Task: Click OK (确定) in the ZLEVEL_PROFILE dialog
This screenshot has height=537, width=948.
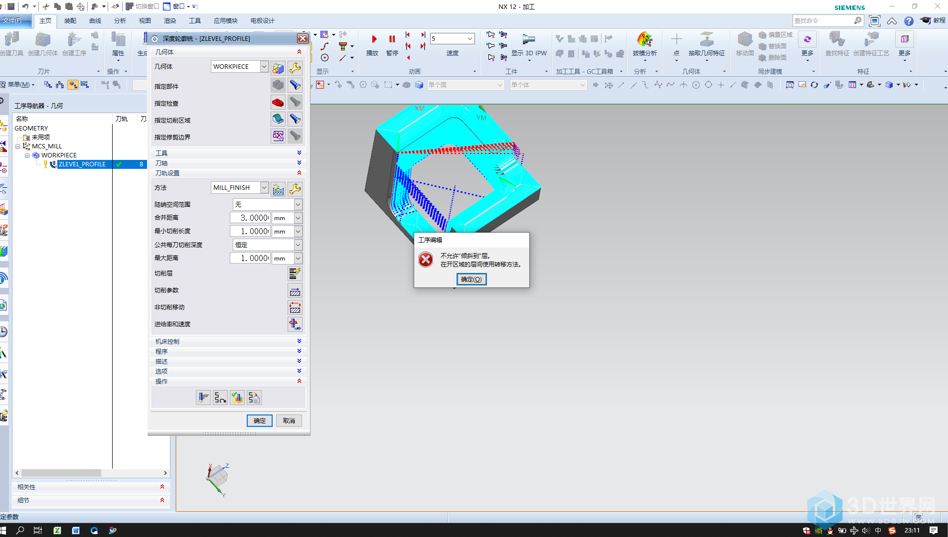Action: point(260,420)
